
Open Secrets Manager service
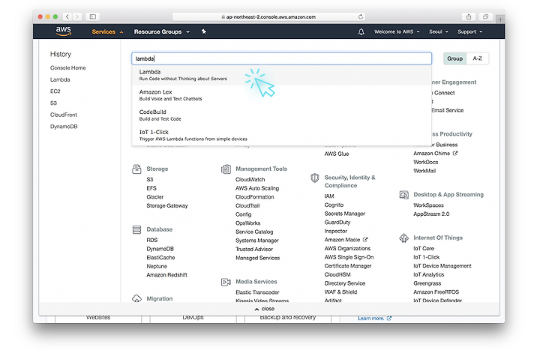tap(344, 214)
